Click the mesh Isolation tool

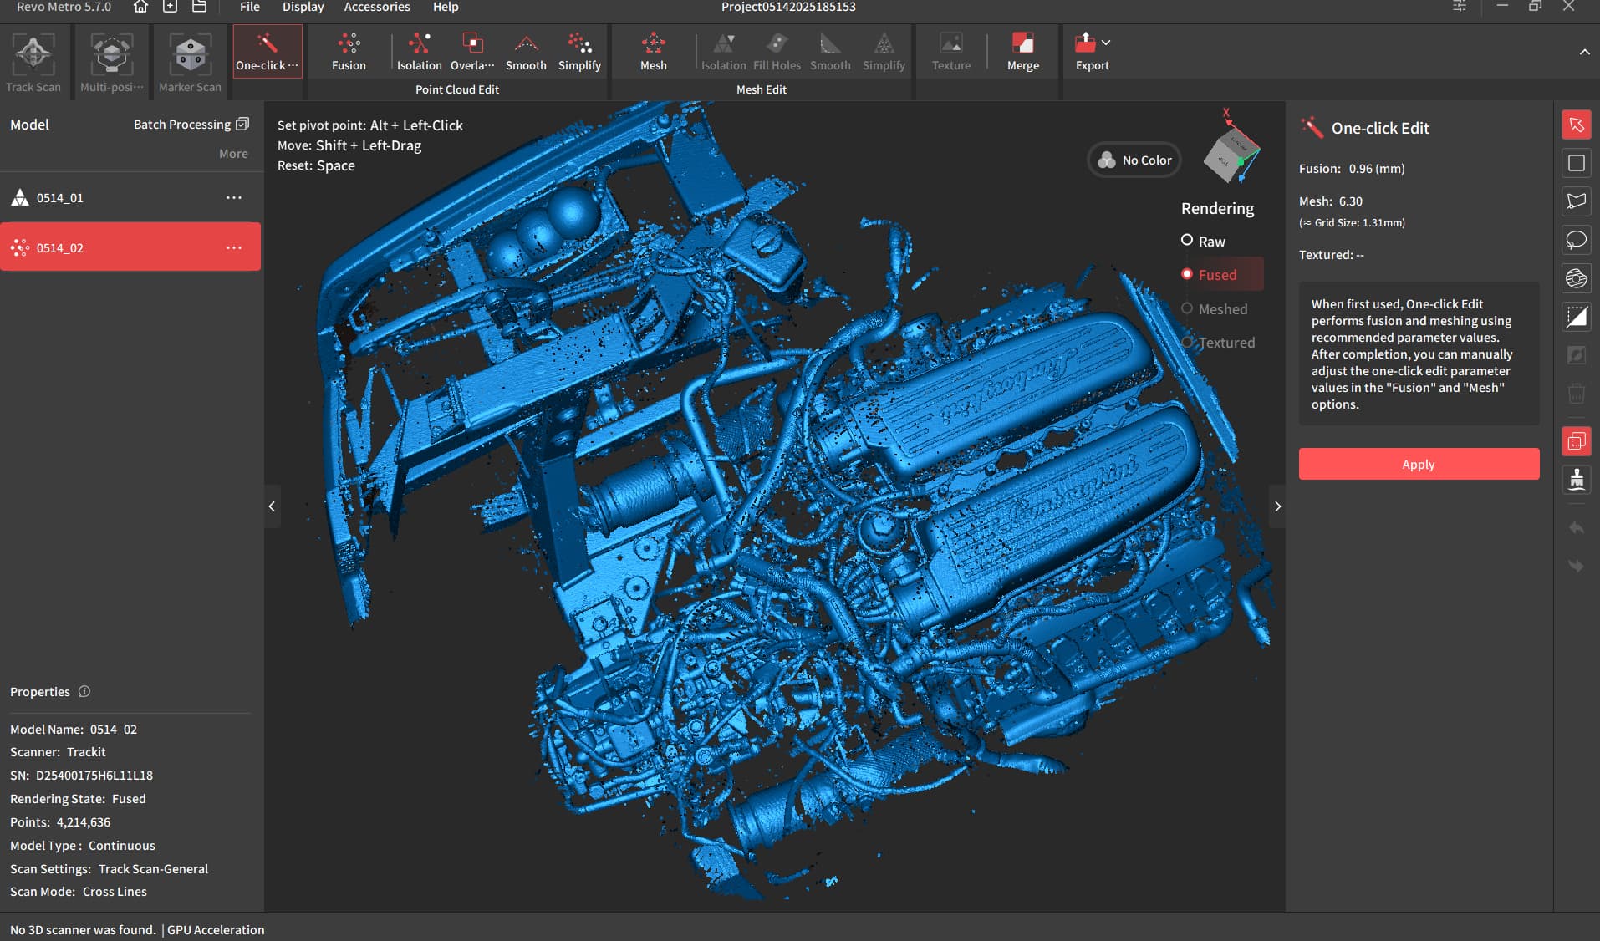pyautogui.click(x=723, y=52)
